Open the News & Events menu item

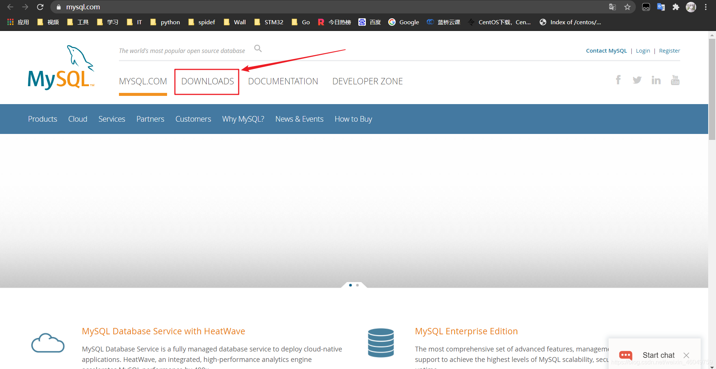point(299,119)
